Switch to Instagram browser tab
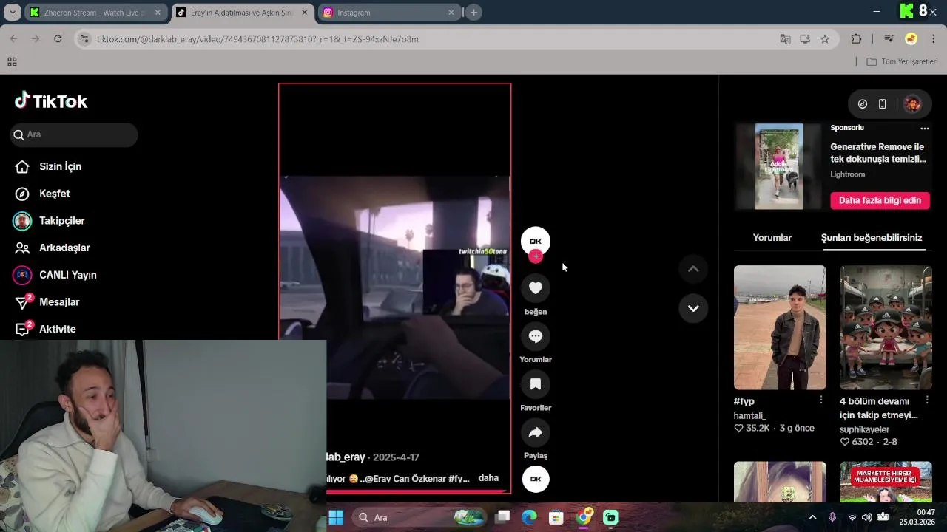947x532 pixels. (388, 13)
